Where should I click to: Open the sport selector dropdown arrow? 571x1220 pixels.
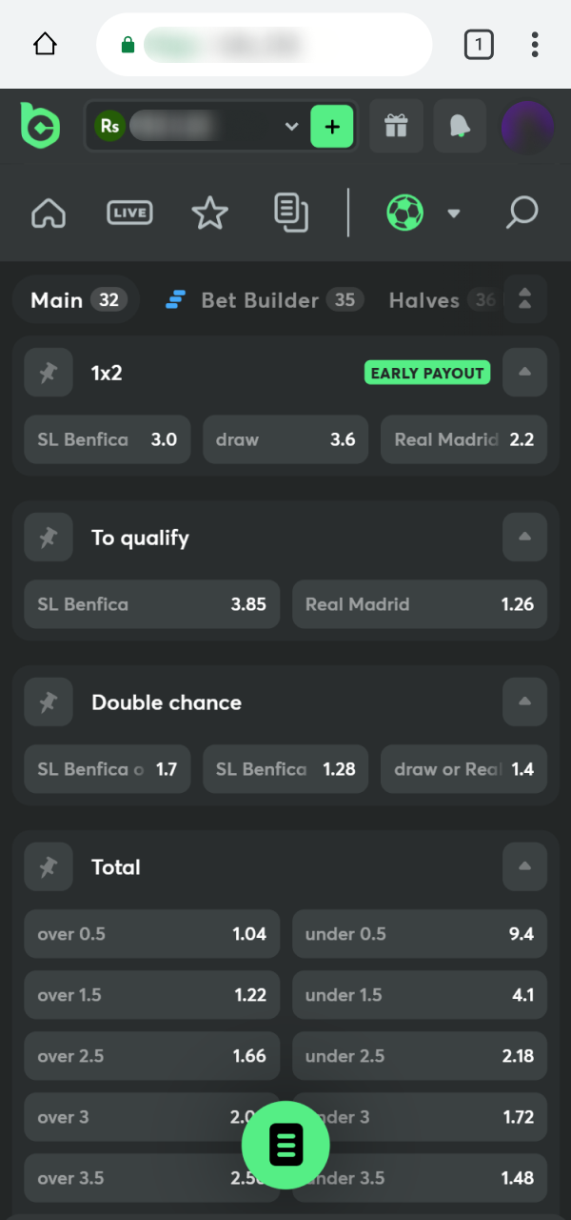pos(454,213)
